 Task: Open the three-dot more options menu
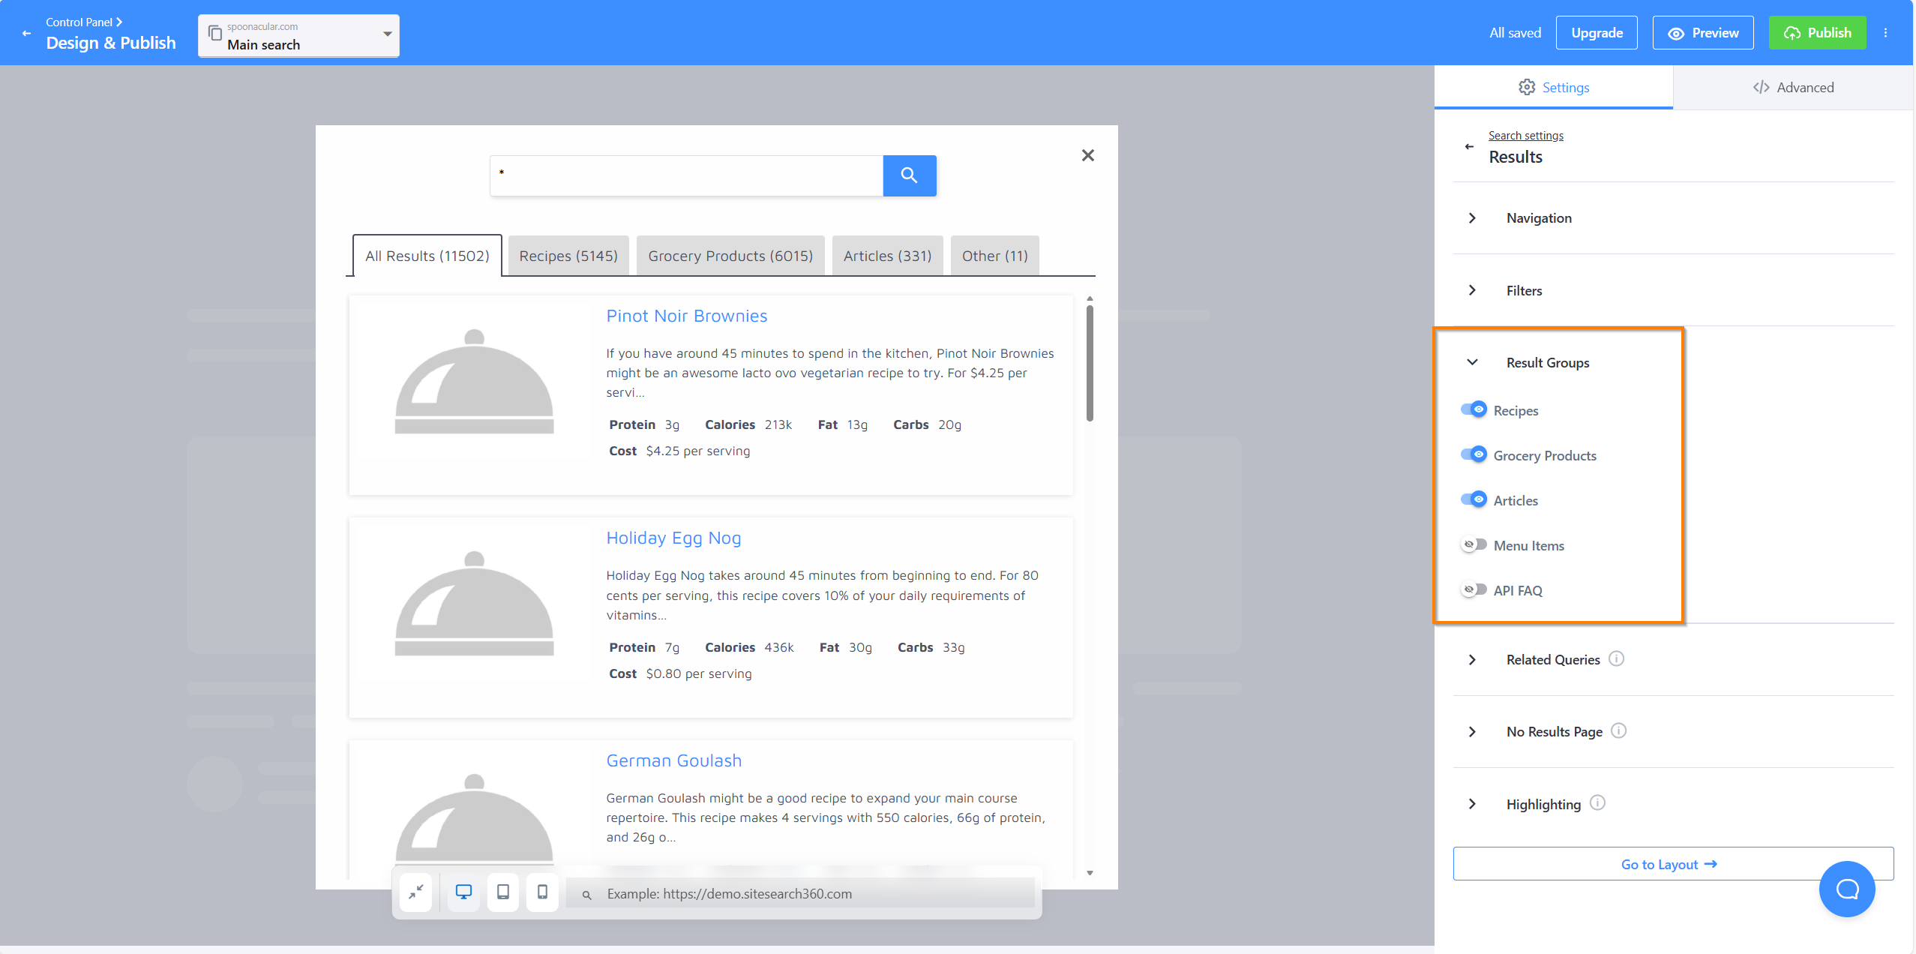click(x=1885, y=33)
